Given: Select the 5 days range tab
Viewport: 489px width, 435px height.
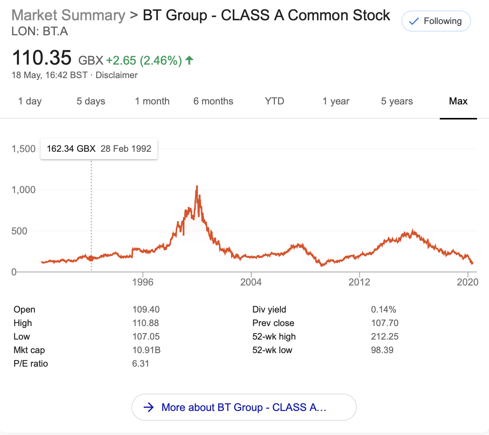Looking at the screenshot, I should (x=91, y=101).
